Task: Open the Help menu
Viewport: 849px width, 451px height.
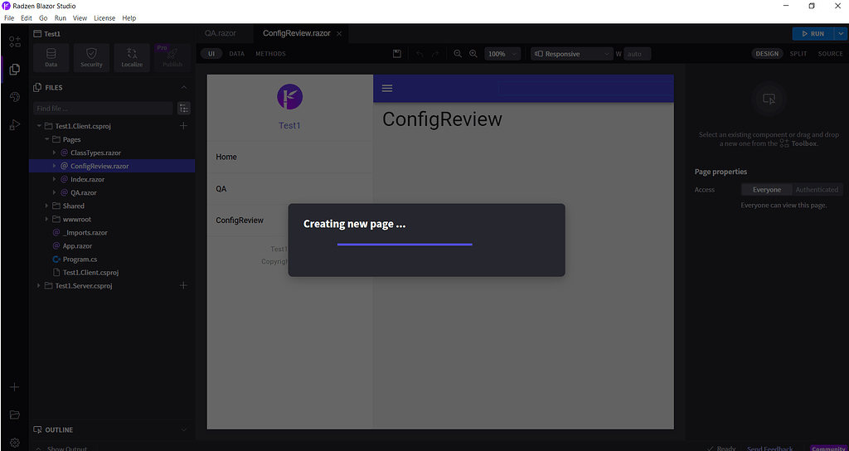Action: pos(129,18)
